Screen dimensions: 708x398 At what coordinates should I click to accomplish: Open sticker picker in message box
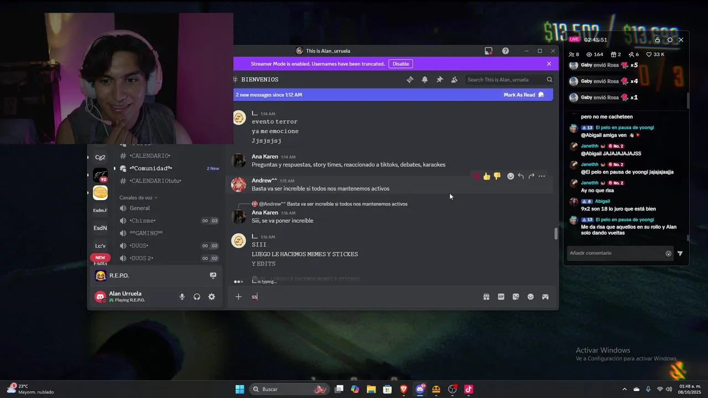(x=516, y=297)
